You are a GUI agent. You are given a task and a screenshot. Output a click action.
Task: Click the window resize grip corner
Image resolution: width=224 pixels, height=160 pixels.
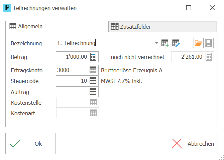point(222,158)
